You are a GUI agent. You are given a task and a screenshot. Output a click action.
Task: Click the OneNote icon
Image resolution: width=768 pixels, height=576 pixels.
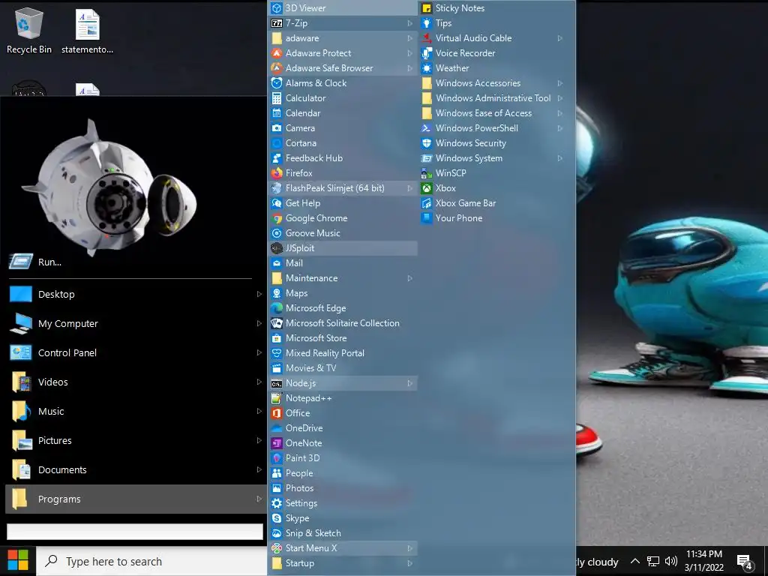point(277,442)
